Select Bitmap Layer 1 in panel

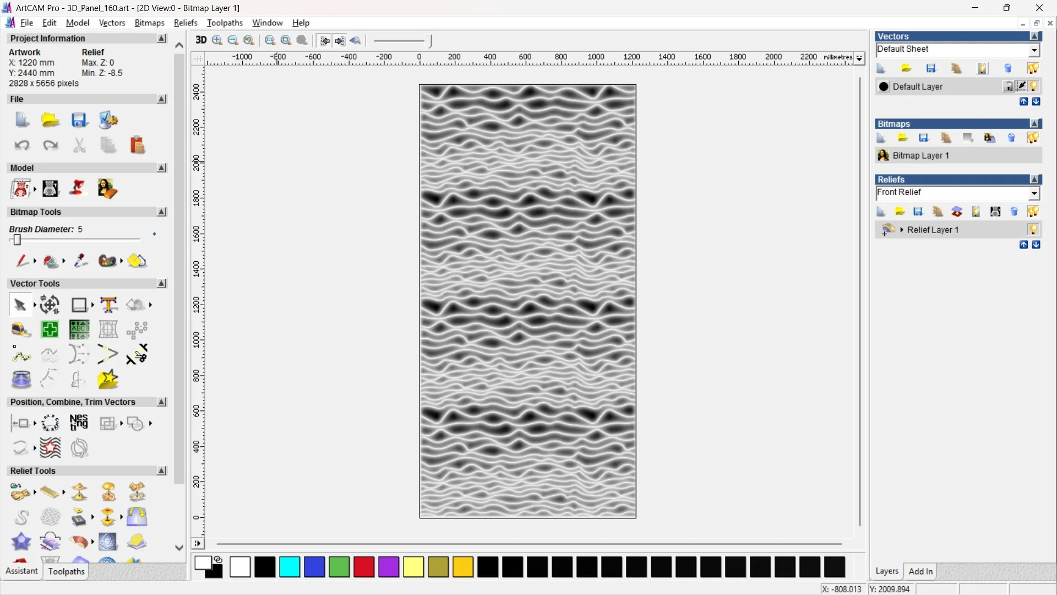coord(920,156)
